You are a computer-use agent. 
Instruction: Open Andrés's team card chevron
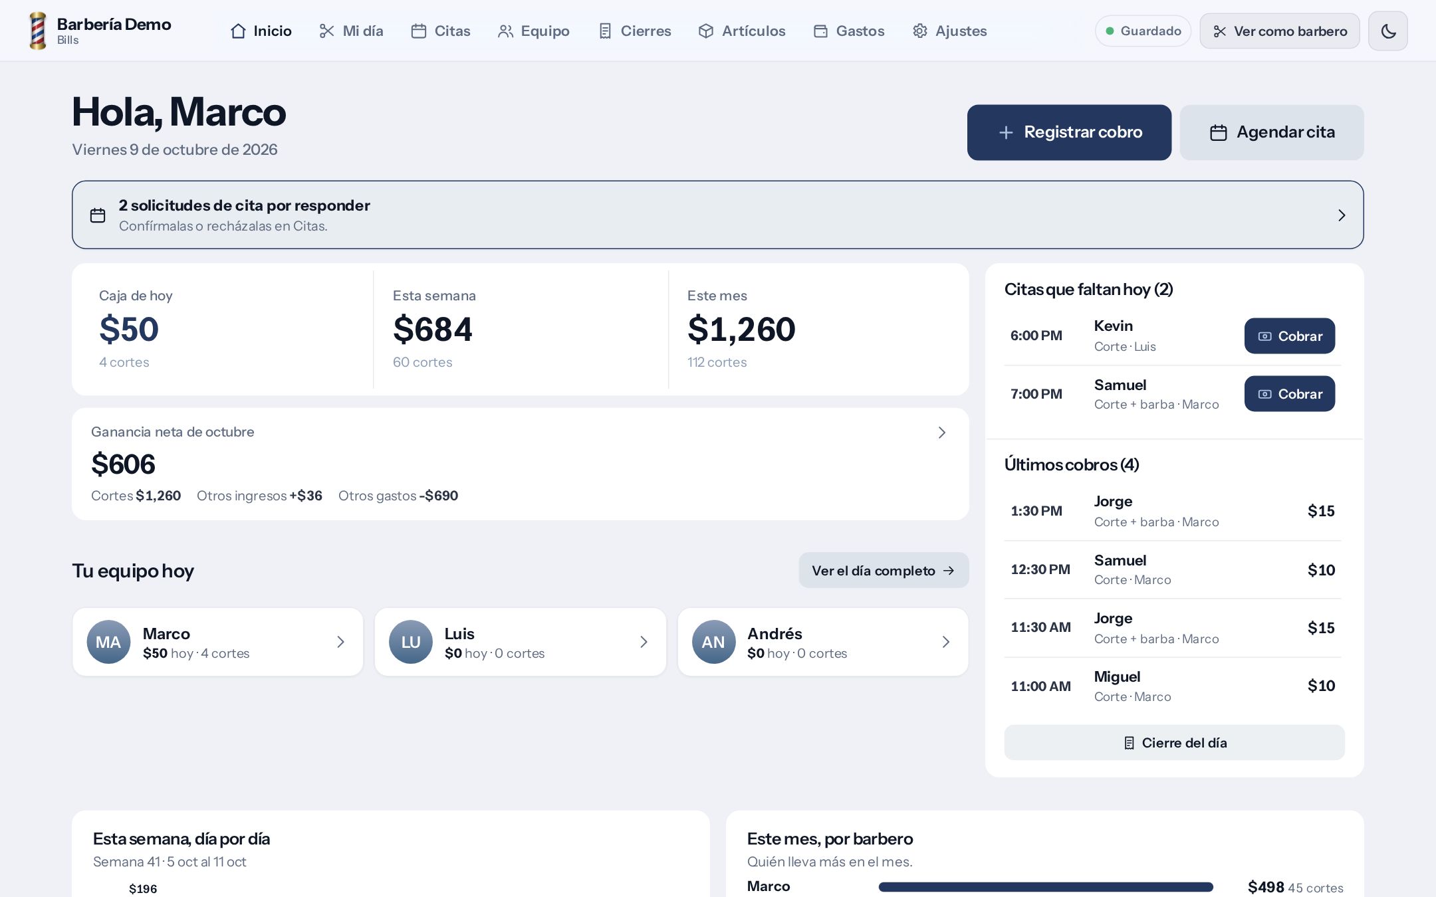coord(945,642)
